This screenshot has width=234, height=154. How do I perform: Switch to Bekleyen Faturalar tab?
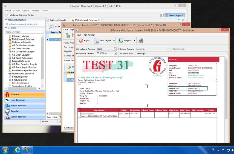pyautogui.click(x=58, y=20)
